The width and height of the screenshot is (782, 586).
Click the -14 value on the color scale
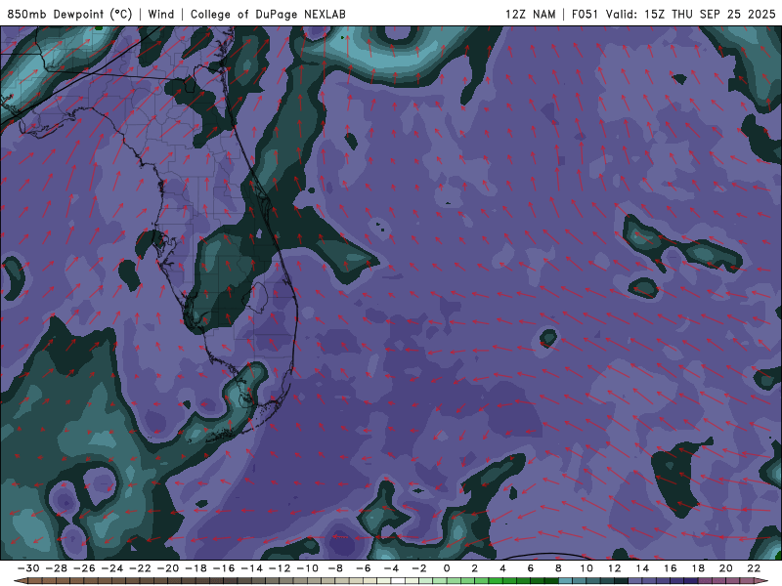[252, 568]
